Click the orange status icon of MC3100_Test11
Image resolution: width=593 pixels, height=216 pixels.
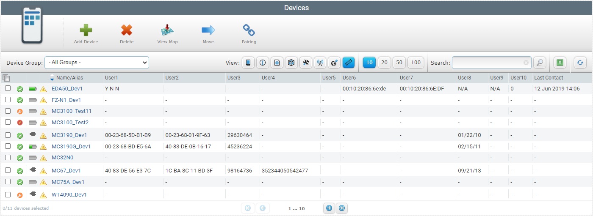tap(20, 111)
